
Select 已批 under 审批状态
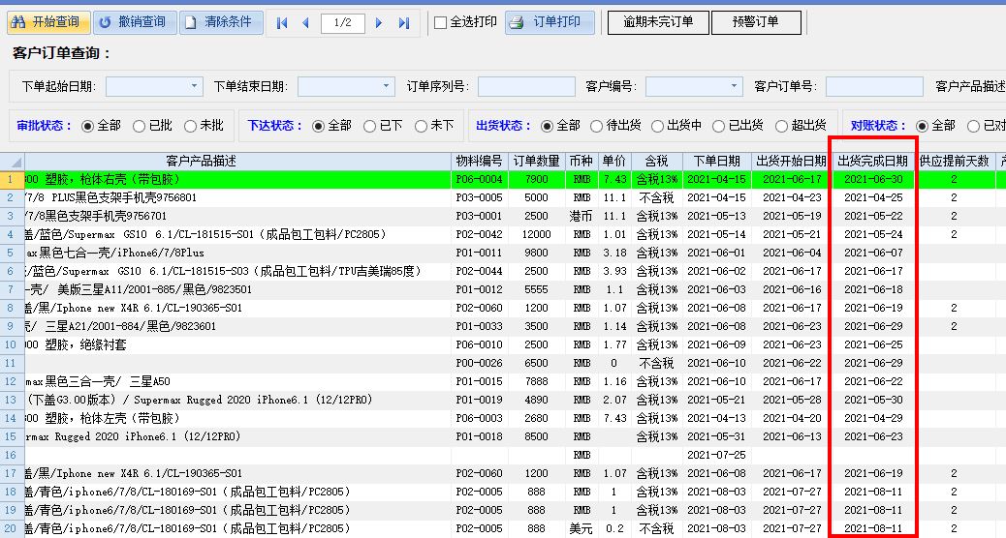tap(141, 126)
